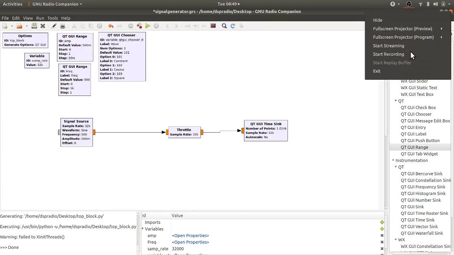
Task: Add an import with the green plus icon
Action: [382, 222]
